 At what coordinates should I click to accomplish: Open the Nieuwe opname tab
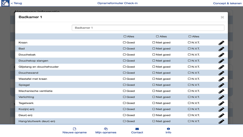point(74,131)
